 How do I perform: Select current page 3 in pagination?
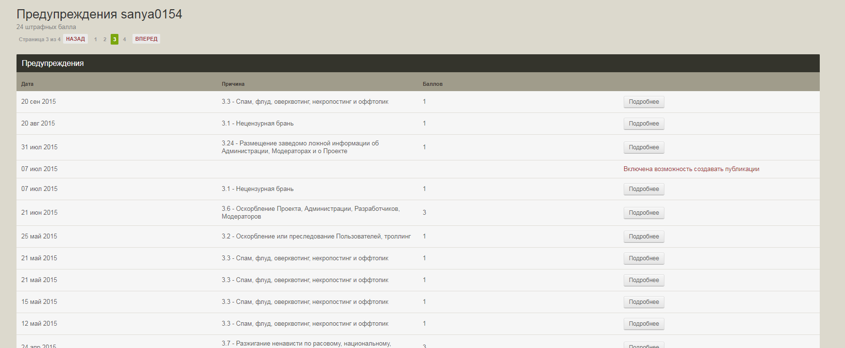pyautogui.click(x=115, y=39)
